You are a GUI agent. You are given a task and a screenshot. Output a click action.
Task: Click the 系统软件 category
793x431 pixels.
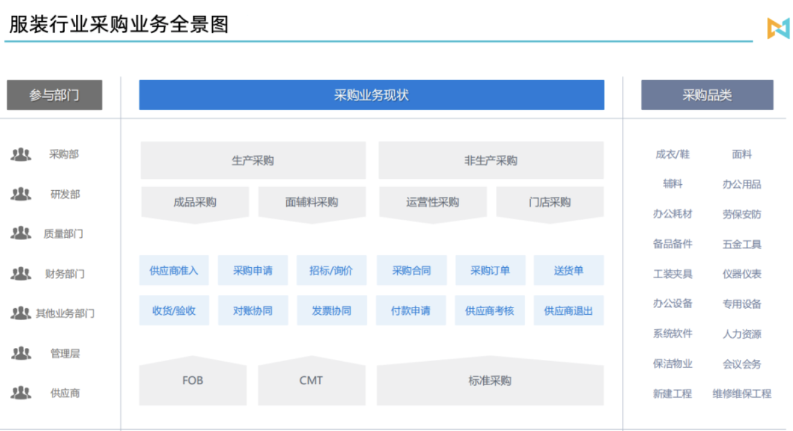click(x=672, y=333)
